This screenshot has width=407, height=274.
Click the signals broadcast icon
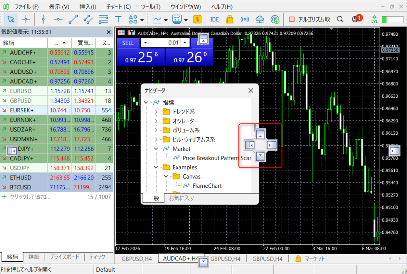(245, 19)
